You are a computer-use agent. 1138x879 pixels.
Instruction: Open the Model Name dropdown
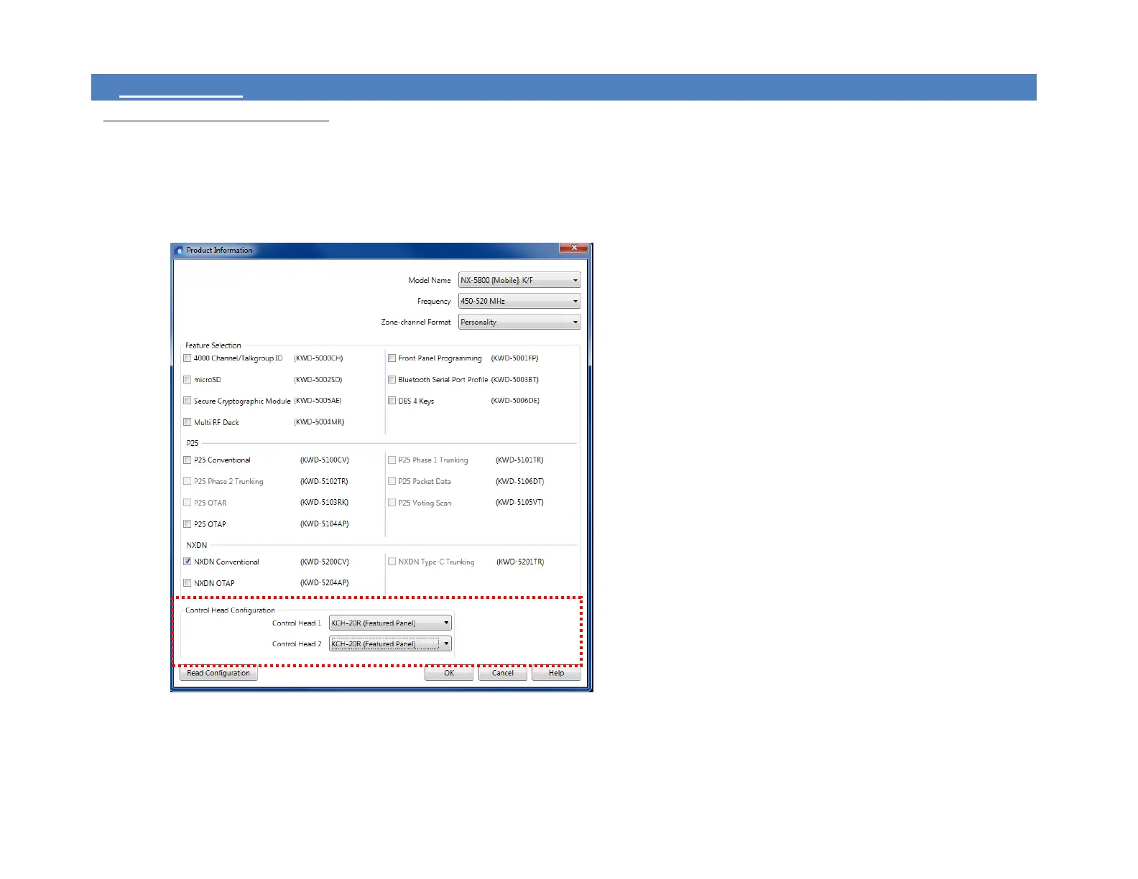(x=519, y=280)
